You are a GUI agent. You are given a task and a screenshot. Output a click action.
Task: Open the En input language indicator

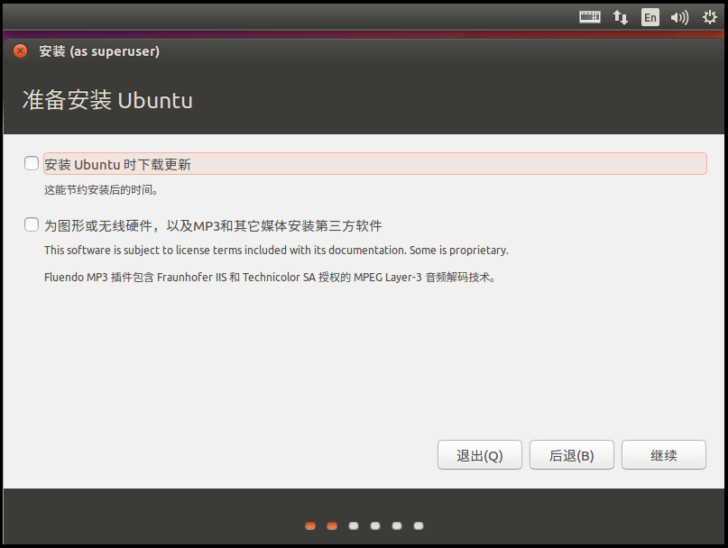(x=650, y=17)
